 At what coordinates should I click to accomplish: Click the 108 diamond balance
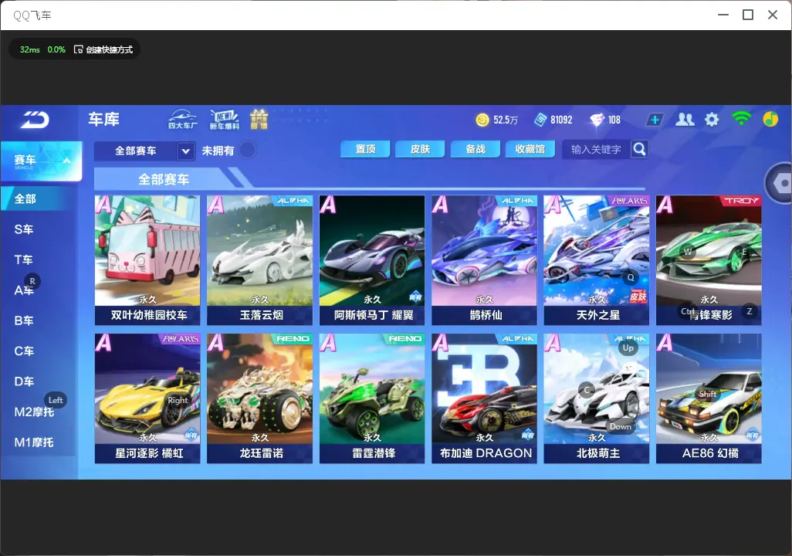click(x=614, y=120)
